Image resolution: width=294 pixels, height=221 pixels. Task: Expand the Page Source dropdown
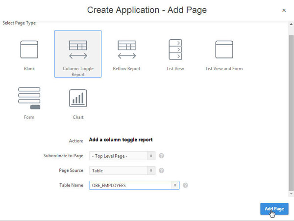(x=122, y=170)
